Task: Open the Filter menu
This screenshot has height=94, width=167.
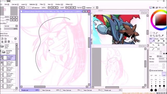Action: click(x=42, y=4)
